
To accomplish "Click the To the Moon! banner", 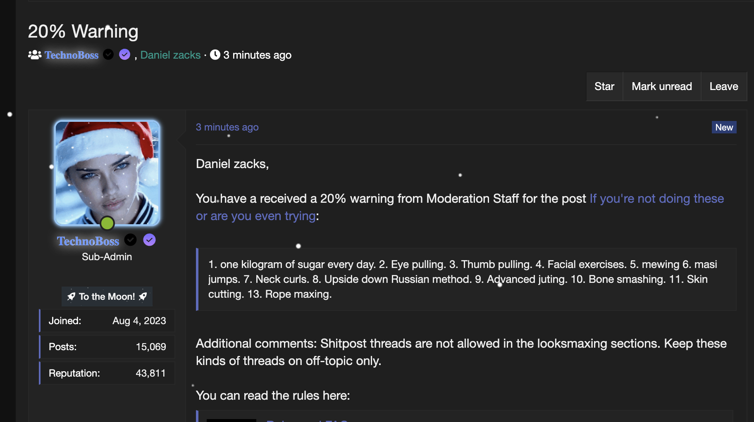I will pos(107,296).
